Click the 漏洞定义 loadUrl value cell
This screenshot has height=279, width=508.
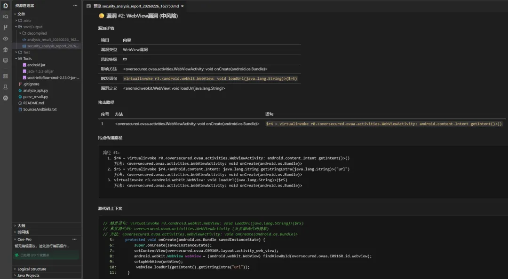tap(174, 88)
